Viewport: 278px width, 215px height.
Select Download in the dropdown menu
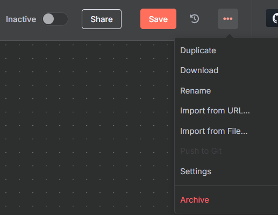point(199,70)
